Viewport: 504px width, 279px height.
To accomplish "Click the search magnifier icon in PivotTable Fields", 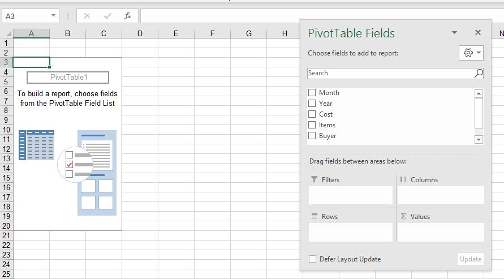I will point(479,73).
